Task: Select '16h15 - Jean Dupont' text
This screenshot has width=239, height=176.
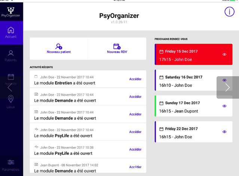Action: [178, 111]
